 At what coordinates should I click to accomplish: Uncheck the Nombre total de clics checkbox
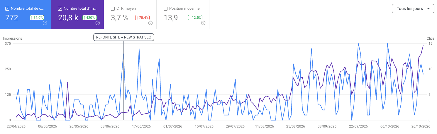click(x=7, y=9)
